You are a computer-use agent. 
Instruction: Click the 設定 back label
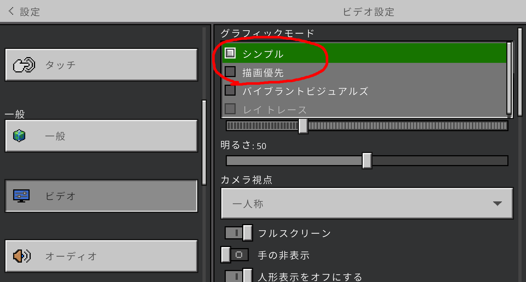[x=30, y=12]
